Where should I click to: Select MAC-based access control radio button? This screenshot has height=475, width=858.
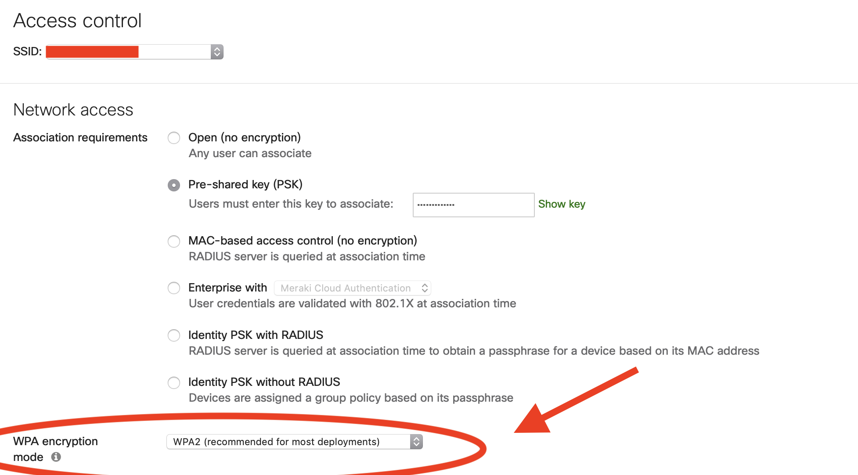(174, 241)
